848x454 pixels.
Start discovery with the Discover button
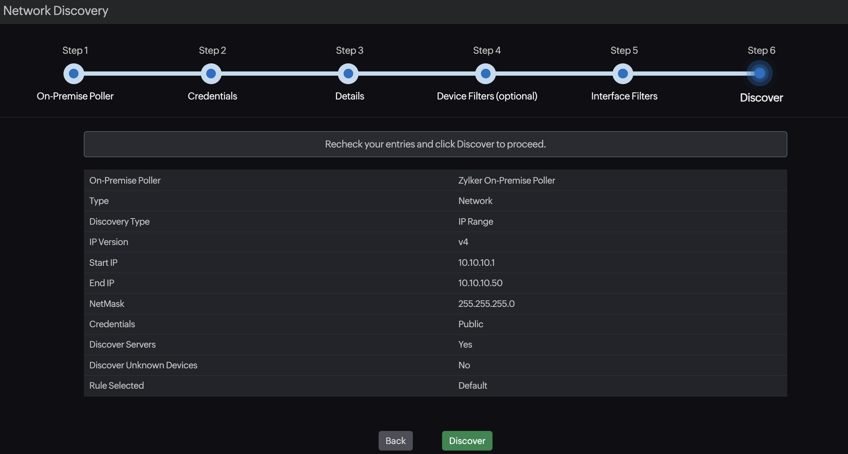click(x=467, y=441)
